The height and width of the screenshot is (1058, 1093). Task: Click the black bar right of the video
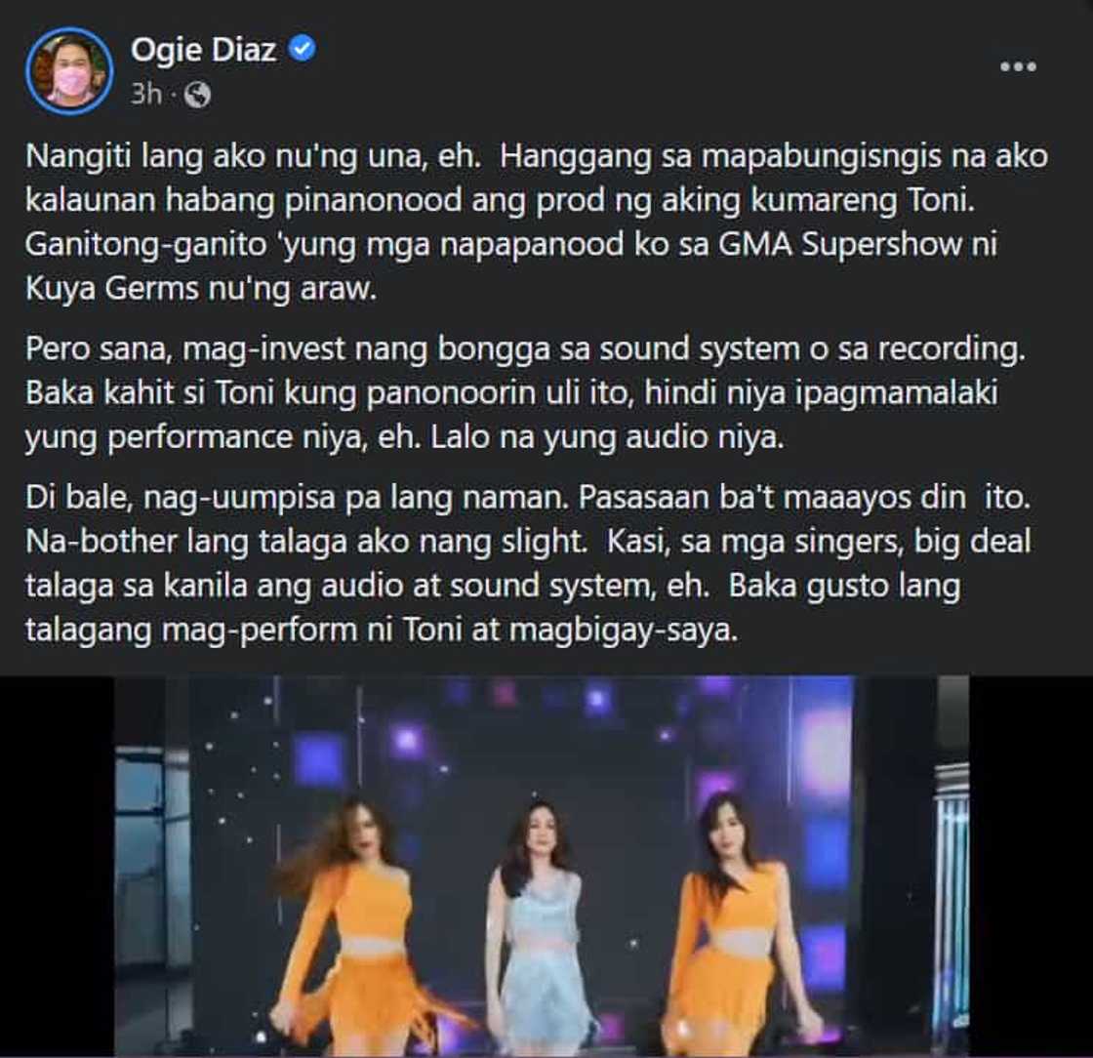(1031, 866)
